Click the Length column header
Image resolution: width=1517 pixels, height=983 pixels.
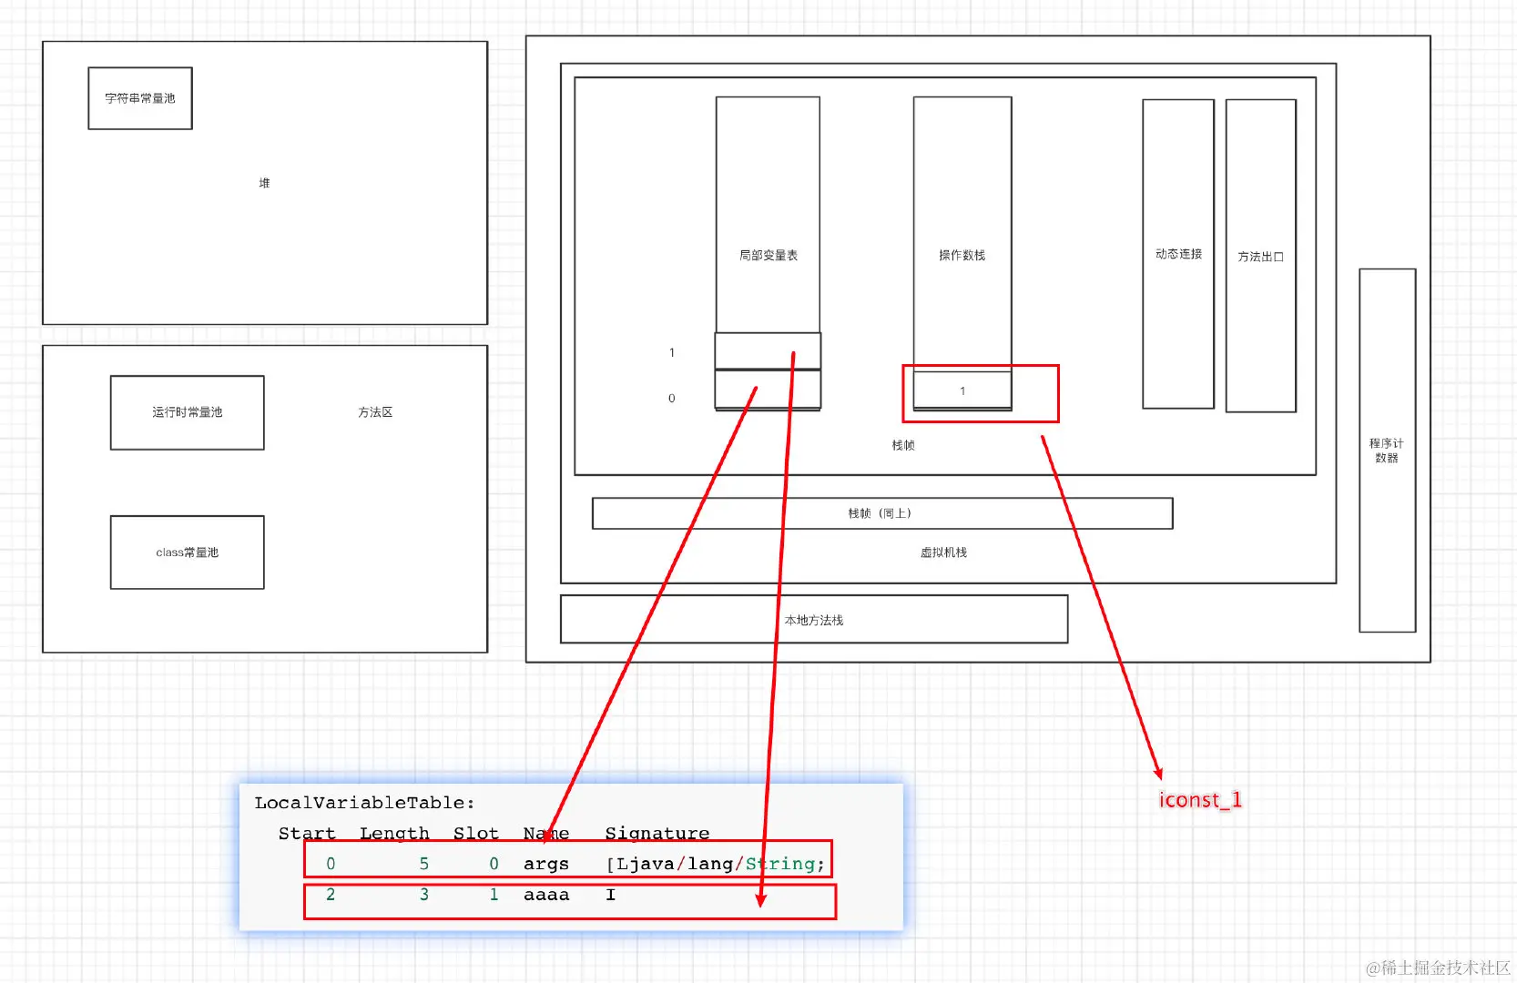(394, 834)
